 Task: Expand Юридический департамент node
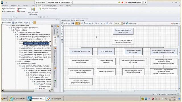click(x=20, y=59)
